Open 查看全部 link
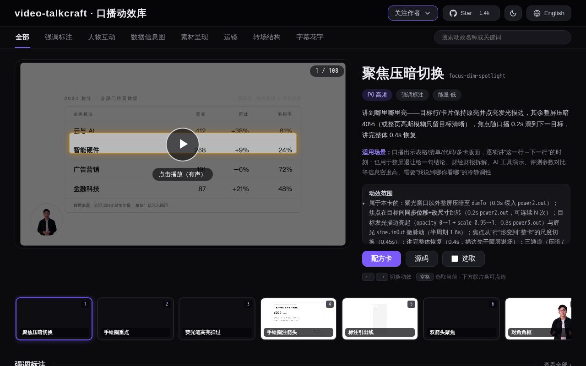This screenshot has height=366, width=586. click(557, 364)
